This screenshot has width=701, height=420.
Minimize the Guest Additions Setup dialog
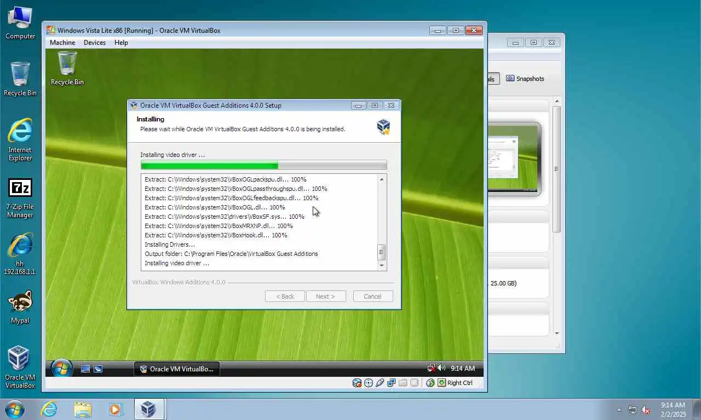[x=359, y=106]
